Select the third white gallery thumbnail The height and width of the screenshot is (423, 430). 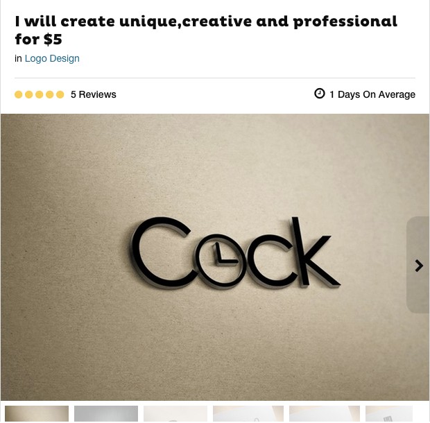click(175, 414)
